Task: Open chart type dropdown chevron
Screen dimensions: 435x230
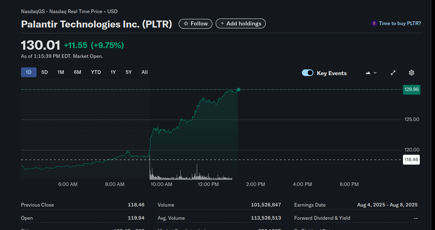Action: [375, 73]
